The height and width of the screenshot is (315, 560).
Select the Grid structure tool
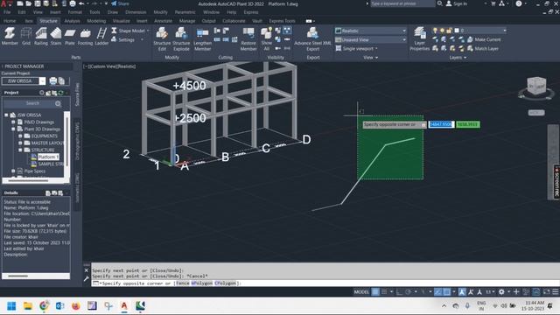click(x=26, y=37)
